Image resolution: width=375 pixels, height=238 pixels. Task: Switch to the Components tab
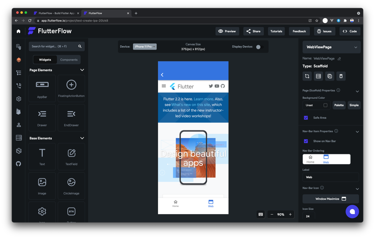69,60
